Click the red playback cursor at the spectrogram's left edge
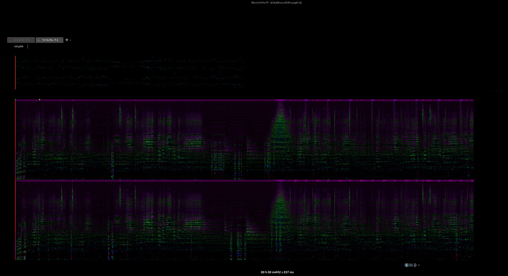Viewport: 508px width, 276px height. [15, 139]
